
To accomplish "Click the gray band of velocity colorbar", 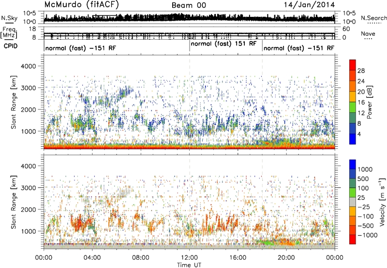I will coord(353,202).
